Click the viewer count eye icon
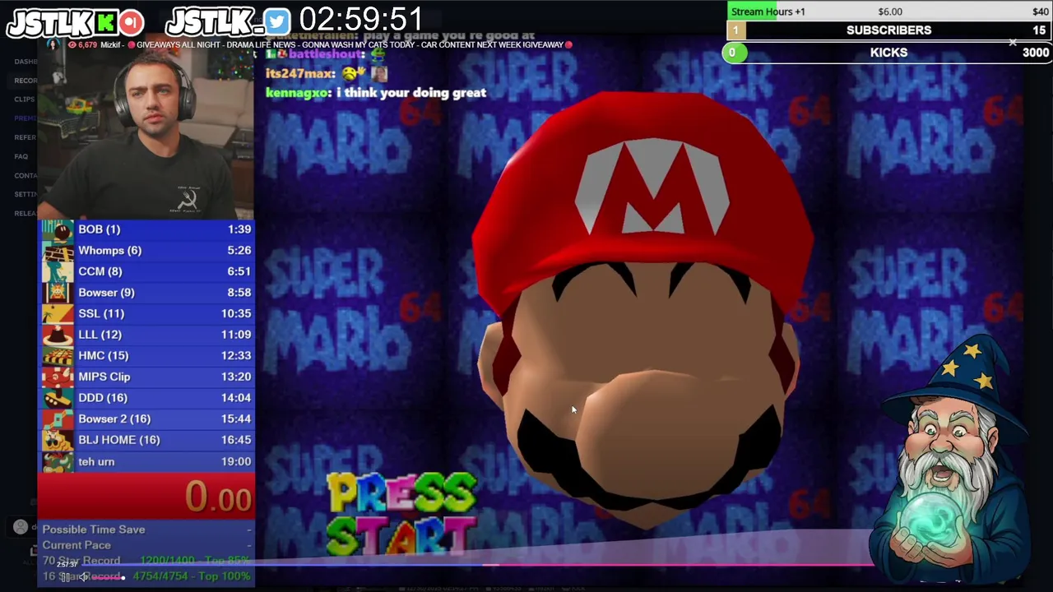The height and width of the screenshot is (592, 1053). pos(72,44)
